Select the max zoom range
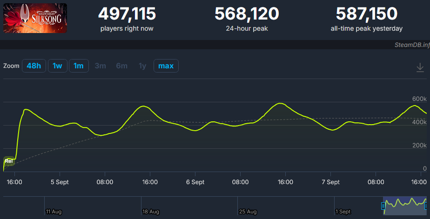Viewport: 430px width, 219px height. click(166, 66)
